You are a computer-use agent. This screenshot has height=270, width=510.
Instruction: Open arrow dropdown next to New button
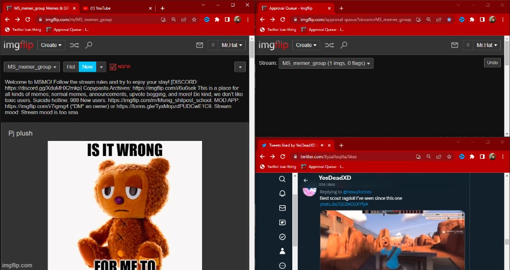coord(101,66)
